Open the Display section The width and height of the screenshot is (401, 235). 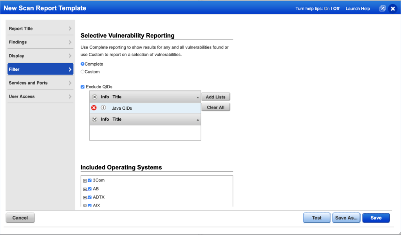pos(40,56)
